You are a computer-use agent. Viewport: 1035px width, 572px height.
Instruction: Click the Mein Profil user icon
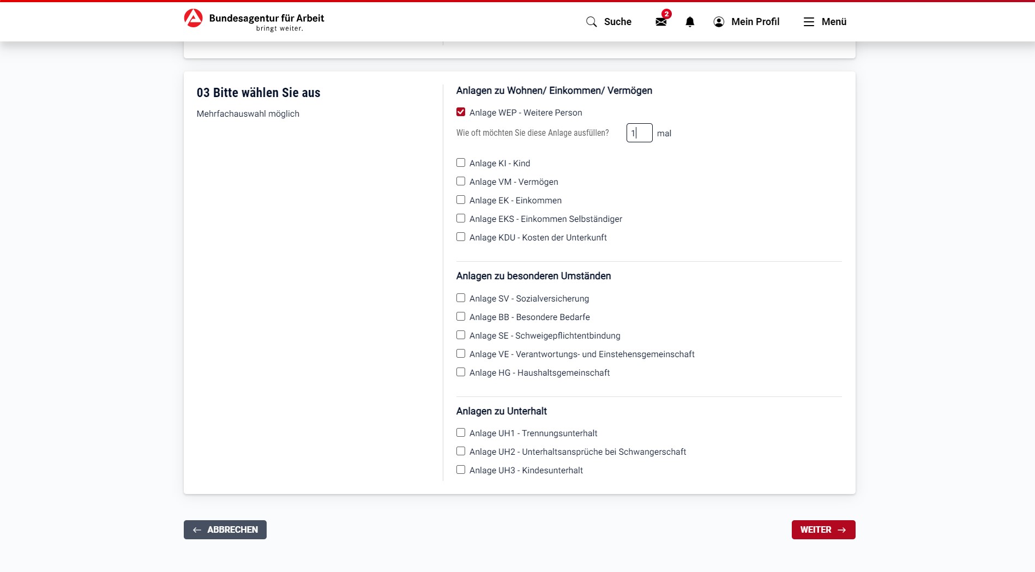719,22
